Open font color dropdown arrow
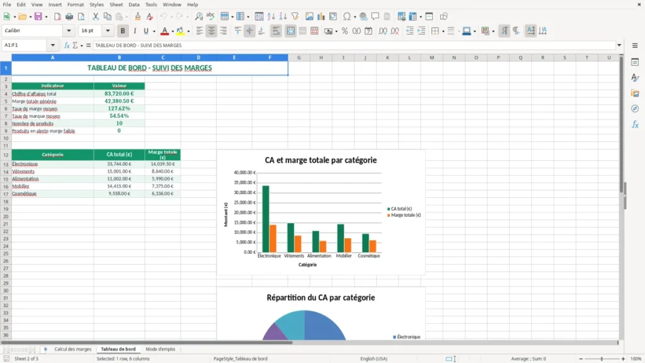 pos(173,32)
